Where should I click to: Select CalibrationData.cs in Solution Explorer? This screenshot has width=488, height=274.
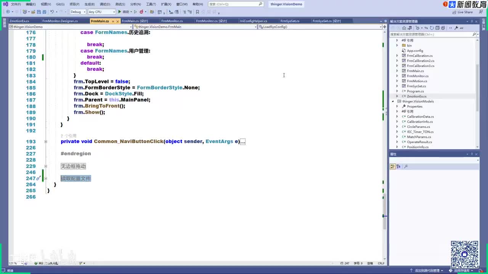[x=420, y=116]
